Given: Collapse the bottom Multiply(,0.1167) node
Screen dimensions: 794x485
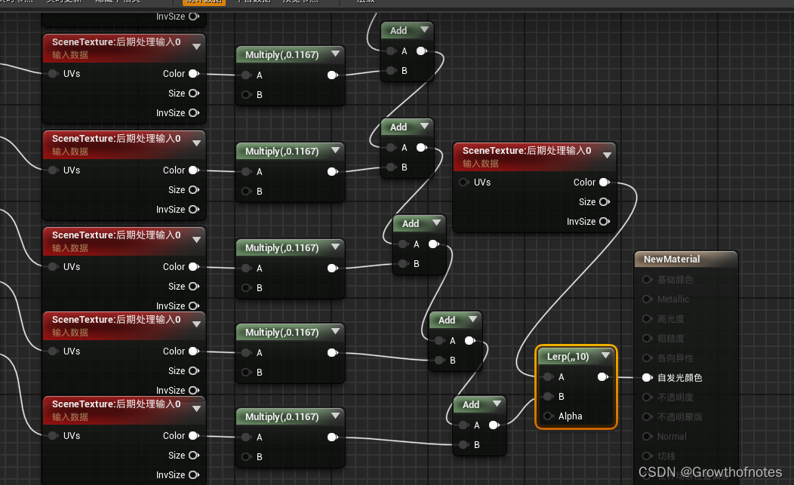Looking at the screenshot, I should pos(335,415).
